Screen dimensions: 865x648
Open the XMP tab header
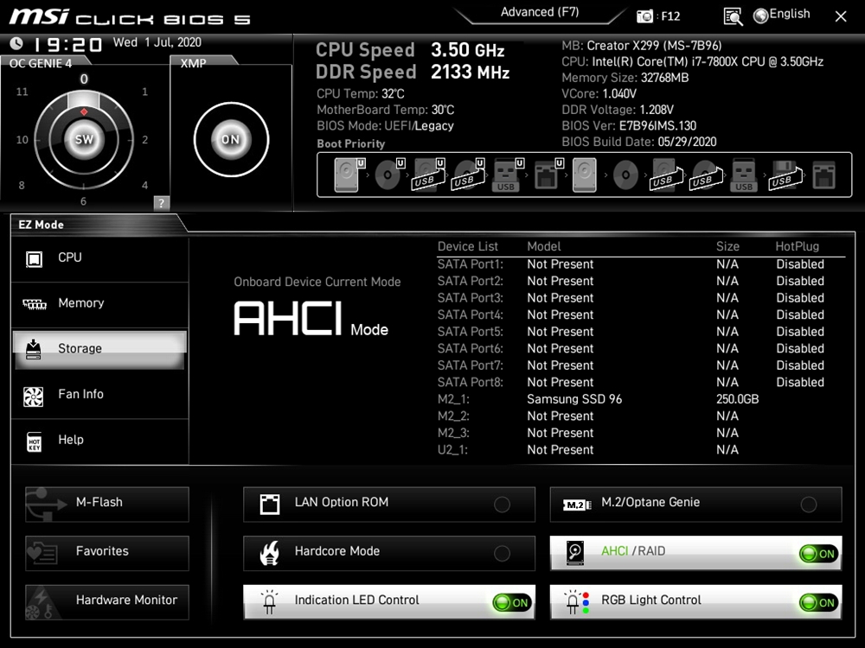point(193,63)
